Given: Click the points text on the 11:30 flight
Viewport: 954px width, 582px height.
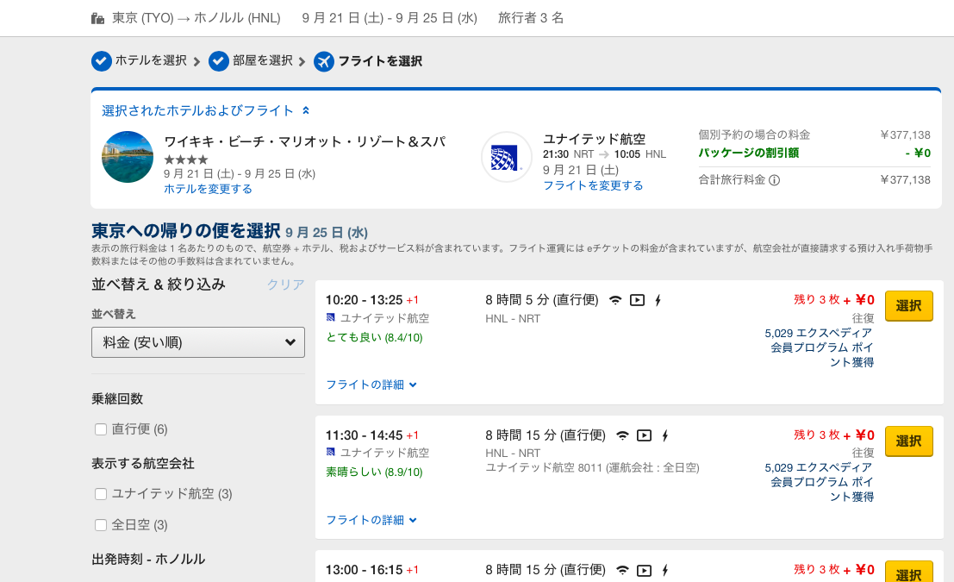Looking at the screenshot, I should 819,482.
